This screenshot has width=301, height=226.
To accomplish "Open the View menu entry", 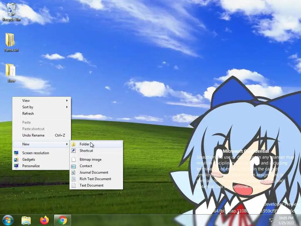I will tap(42, 101).
